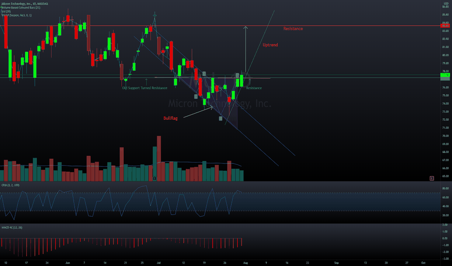The image size is (452, 266).
Task: Click the Jun date label on time axis
Action: 68,263
